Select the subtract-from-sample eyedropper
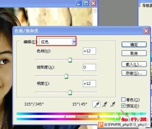Image resolution: width=152 pixels, height=129 pixels. point(113,104)
